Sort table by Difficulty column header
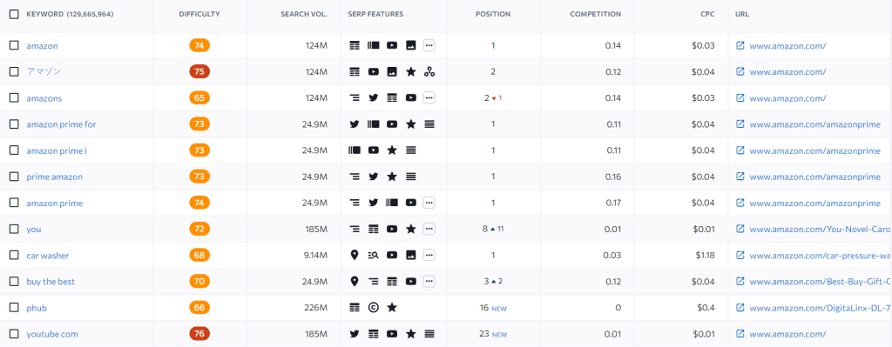Screen dimensions: 892x347 click(x=199, y=14)
